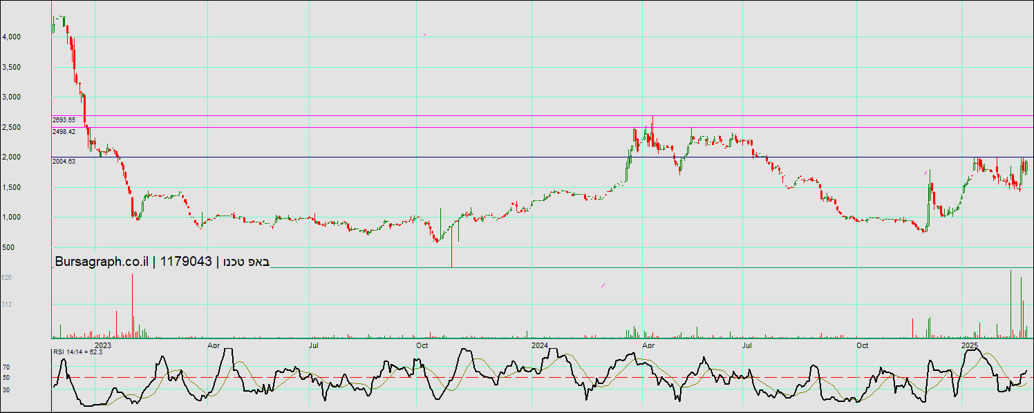Click the Bursagraph.co.il watermark text
The image size is (1034, 413).
coord(102,262)
